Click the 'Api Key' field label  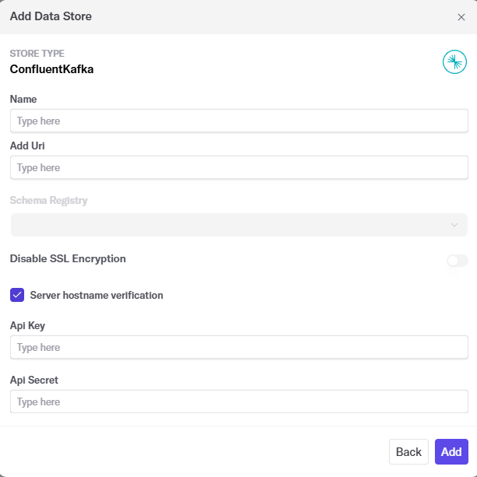coord(27,325)
